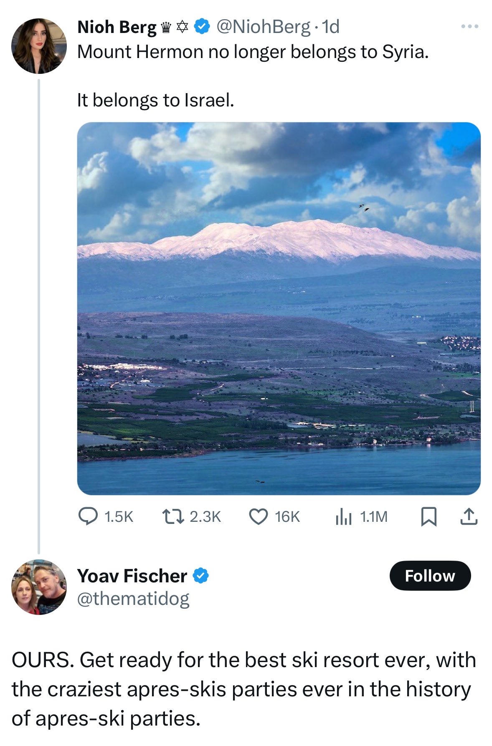Follow Yoav Fischer

point(430,576)
